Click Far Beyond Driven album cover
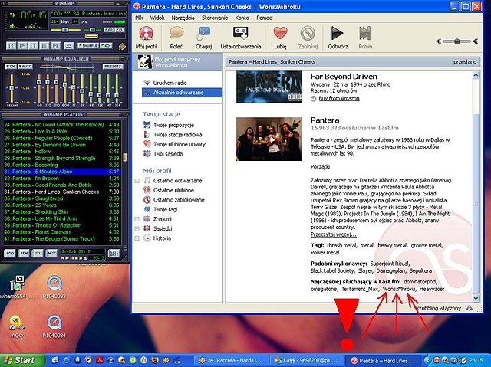This screenshot has height=367, width=491. [x=269, y=87]
